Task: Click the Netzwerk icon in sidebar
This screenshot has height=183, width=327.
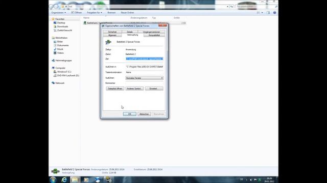Action: point(53,83)
